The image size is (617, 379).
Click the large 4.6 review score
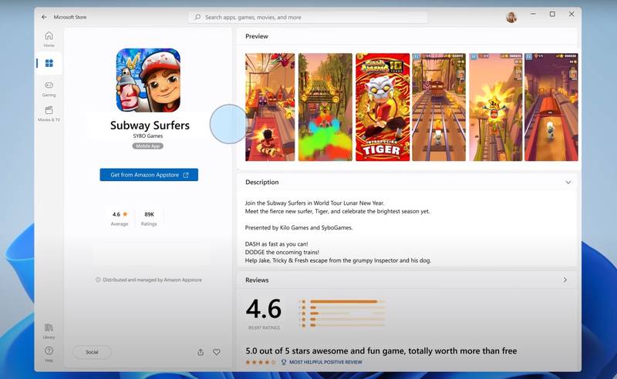point(264,309)
